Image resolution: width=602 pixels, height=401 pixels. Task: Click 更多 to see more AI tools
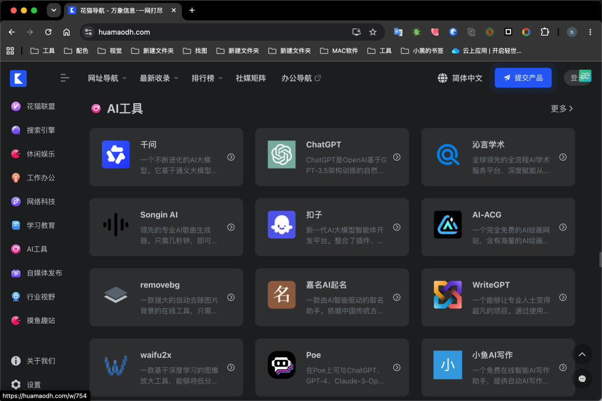coord(562,109)
